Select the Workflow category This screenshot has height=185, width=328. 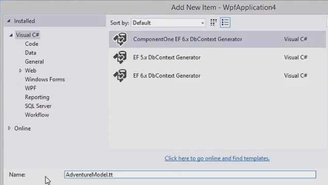pos(37,115)
